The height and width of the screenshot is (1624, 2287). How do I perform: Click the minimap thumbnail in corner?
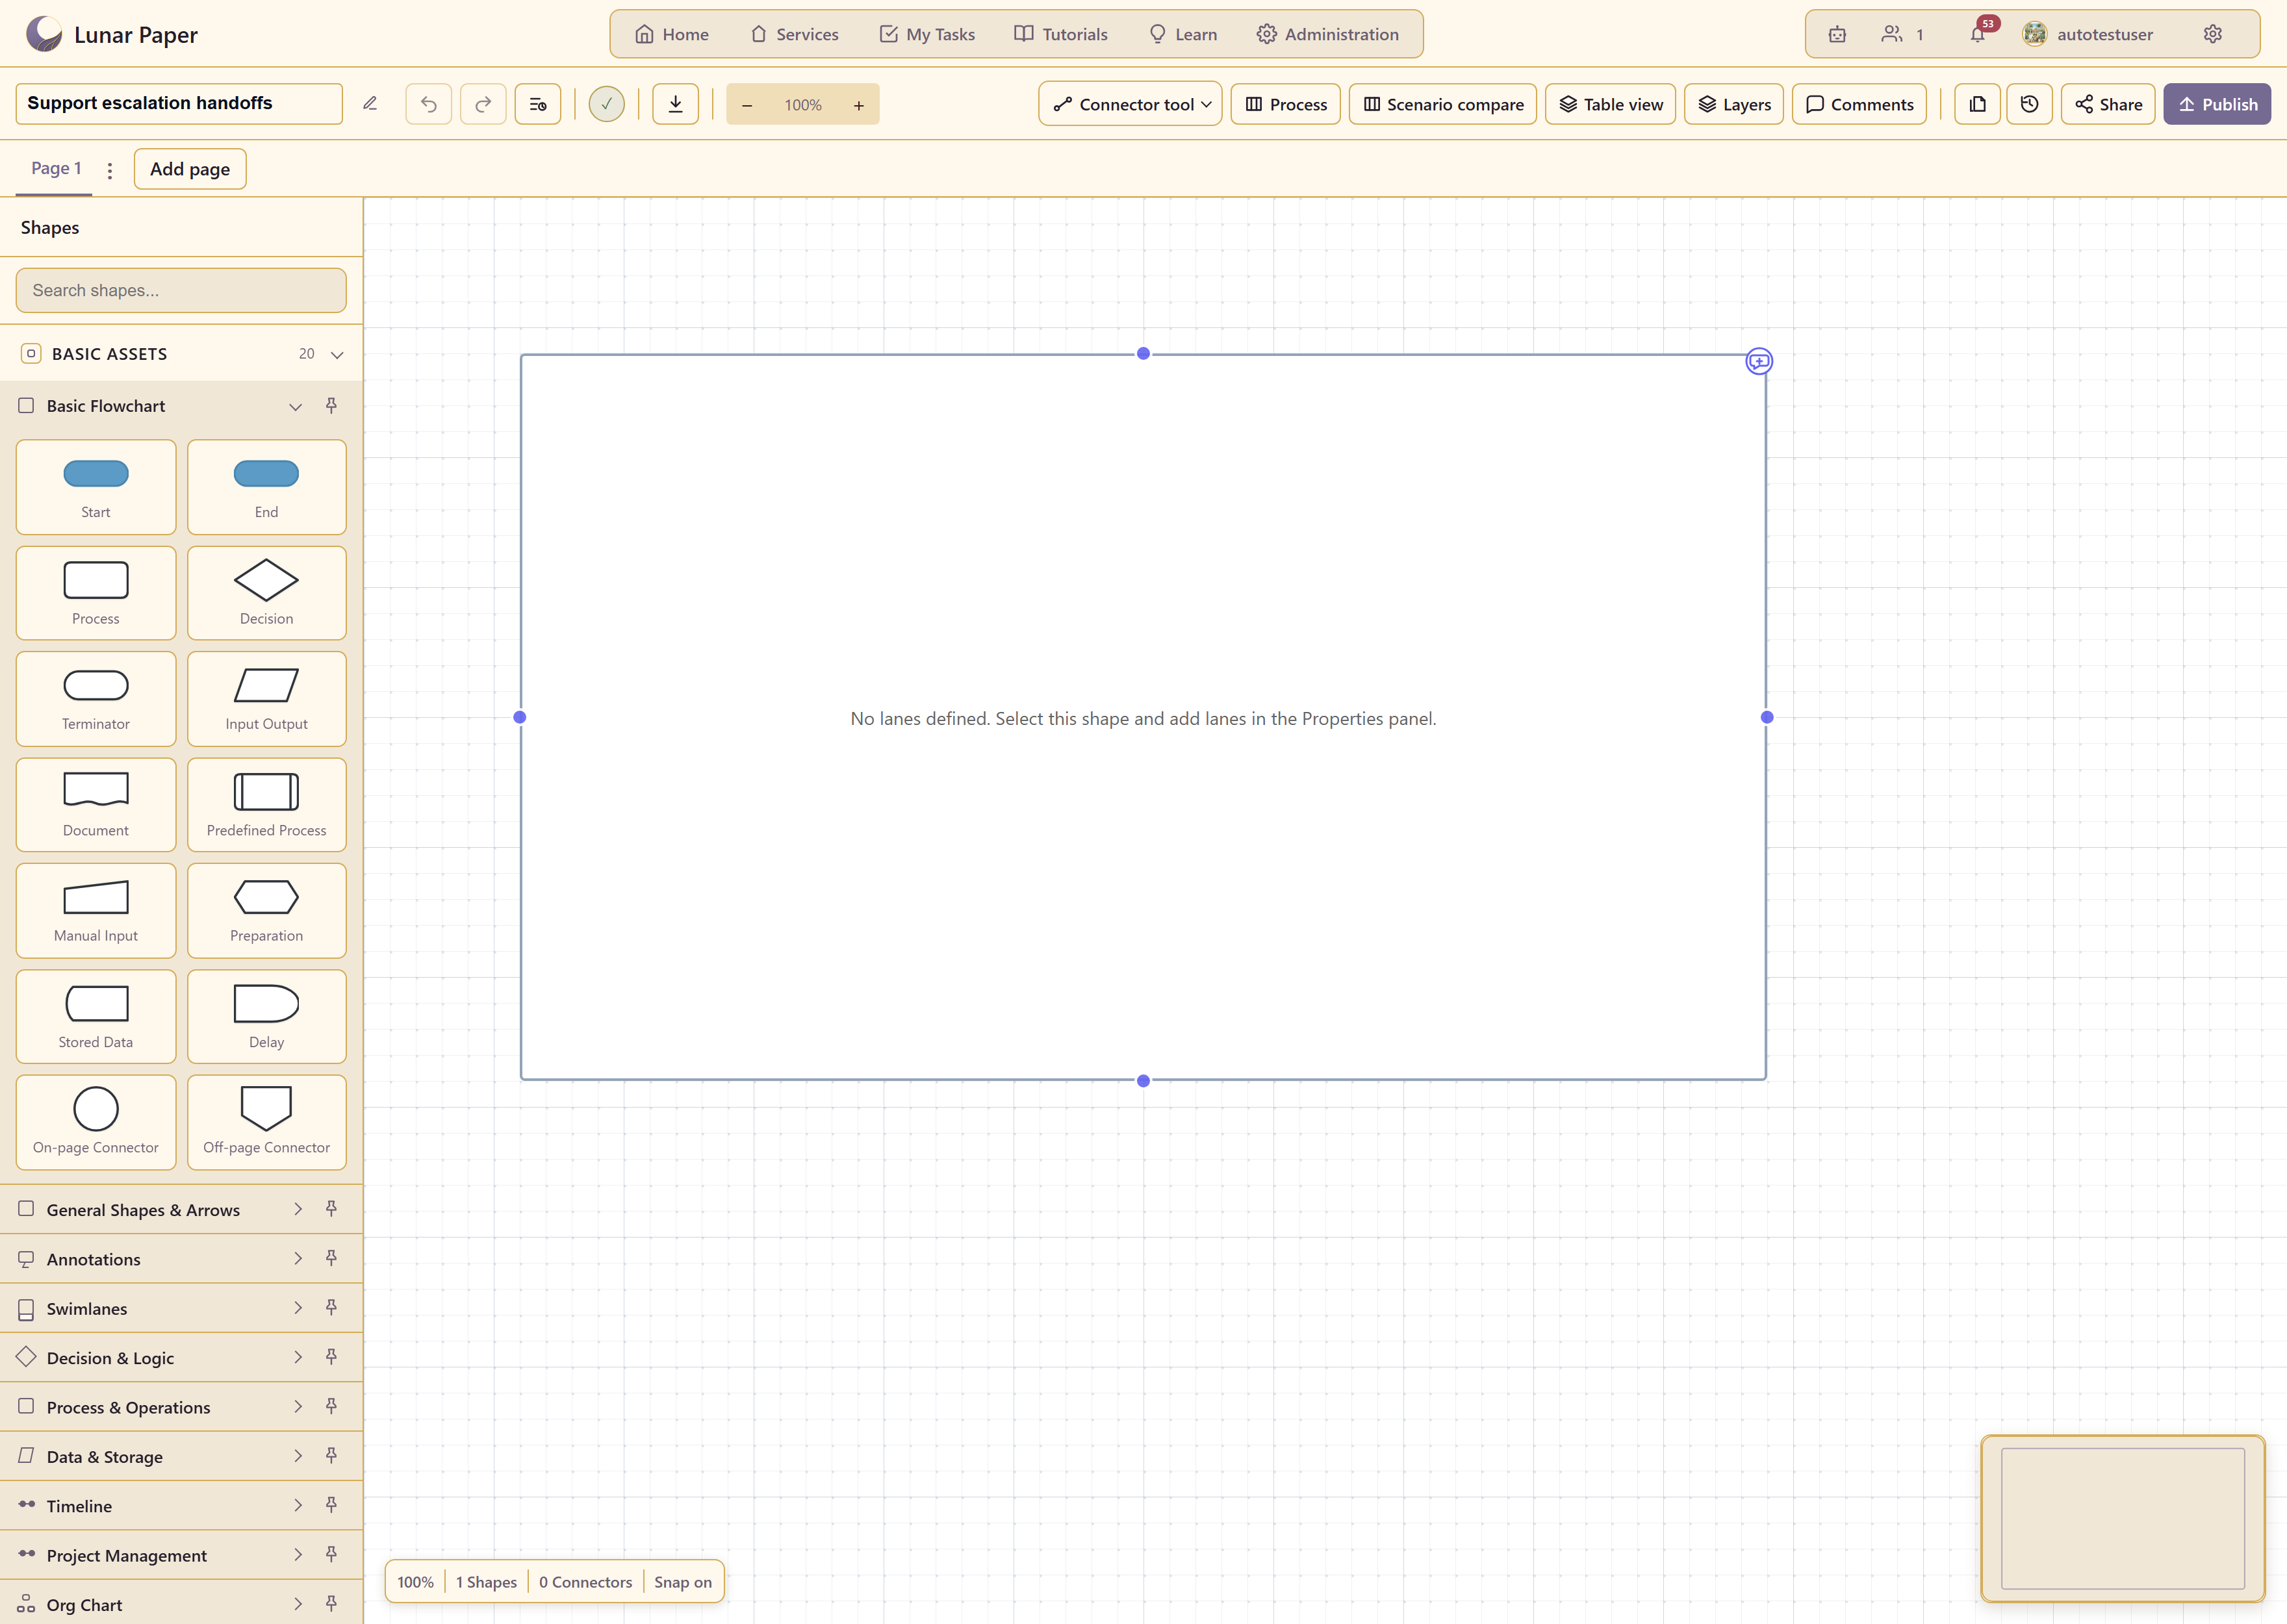pyautogui.click(x=2123, y=1518)
